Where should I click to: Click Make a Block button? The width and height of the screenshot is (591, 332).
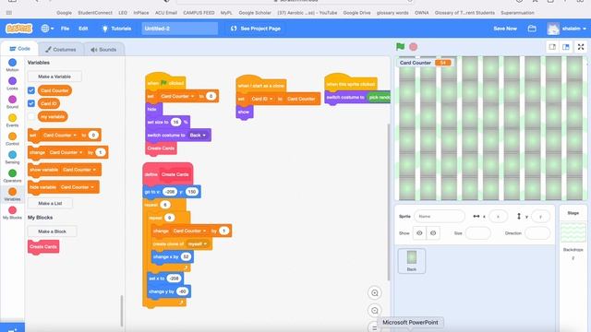click(x=52, y=231)
